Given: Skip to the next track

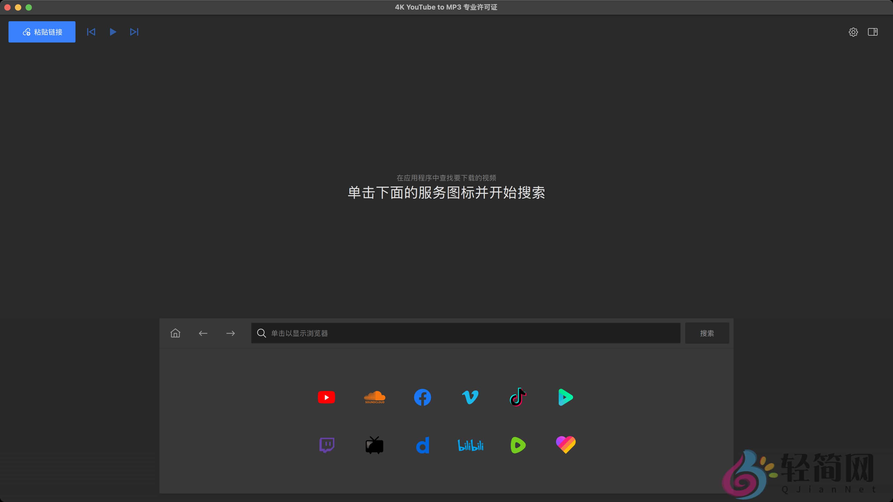Looking at the screenshot, I should 134,32.
